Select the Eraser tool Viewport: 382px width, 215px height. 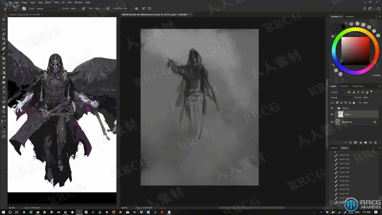click(4, 68)
